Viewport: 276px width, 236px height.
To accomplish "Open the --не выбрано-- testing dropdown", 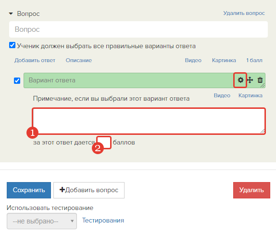I will (42, 221).
